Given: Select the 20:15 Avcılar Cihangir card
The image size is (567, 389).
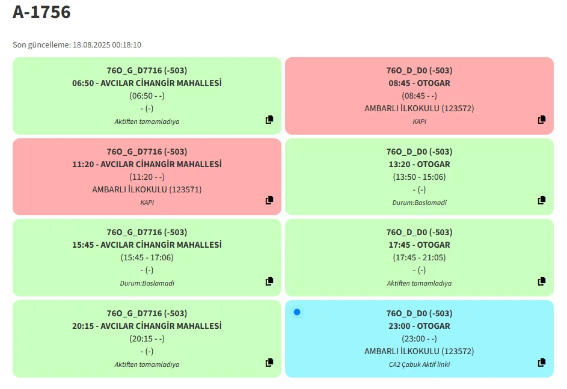Looking at the screenshot, I should point(147,326).
